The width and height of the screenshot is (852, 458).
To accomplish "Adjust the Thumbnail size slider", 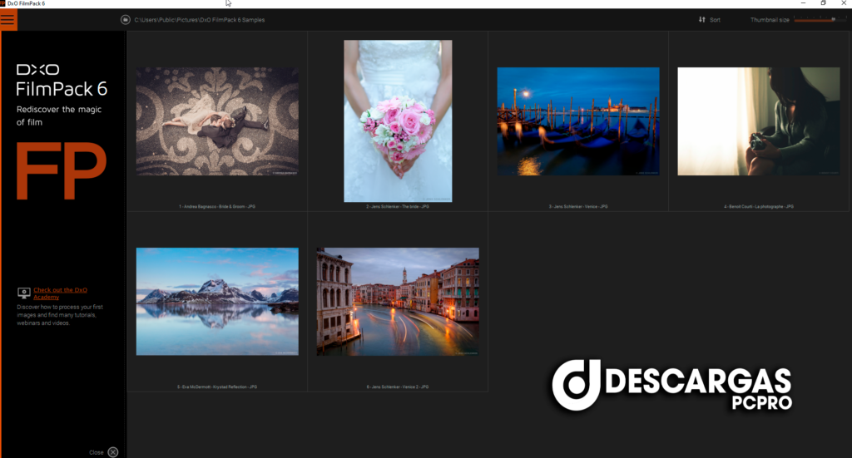I will pos(819,20).
